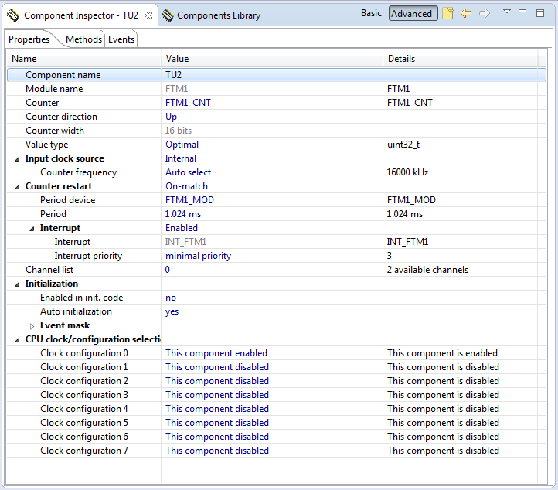Click the Component Inspector tab icon
The image size is (558, 490).
click(13, 15)
